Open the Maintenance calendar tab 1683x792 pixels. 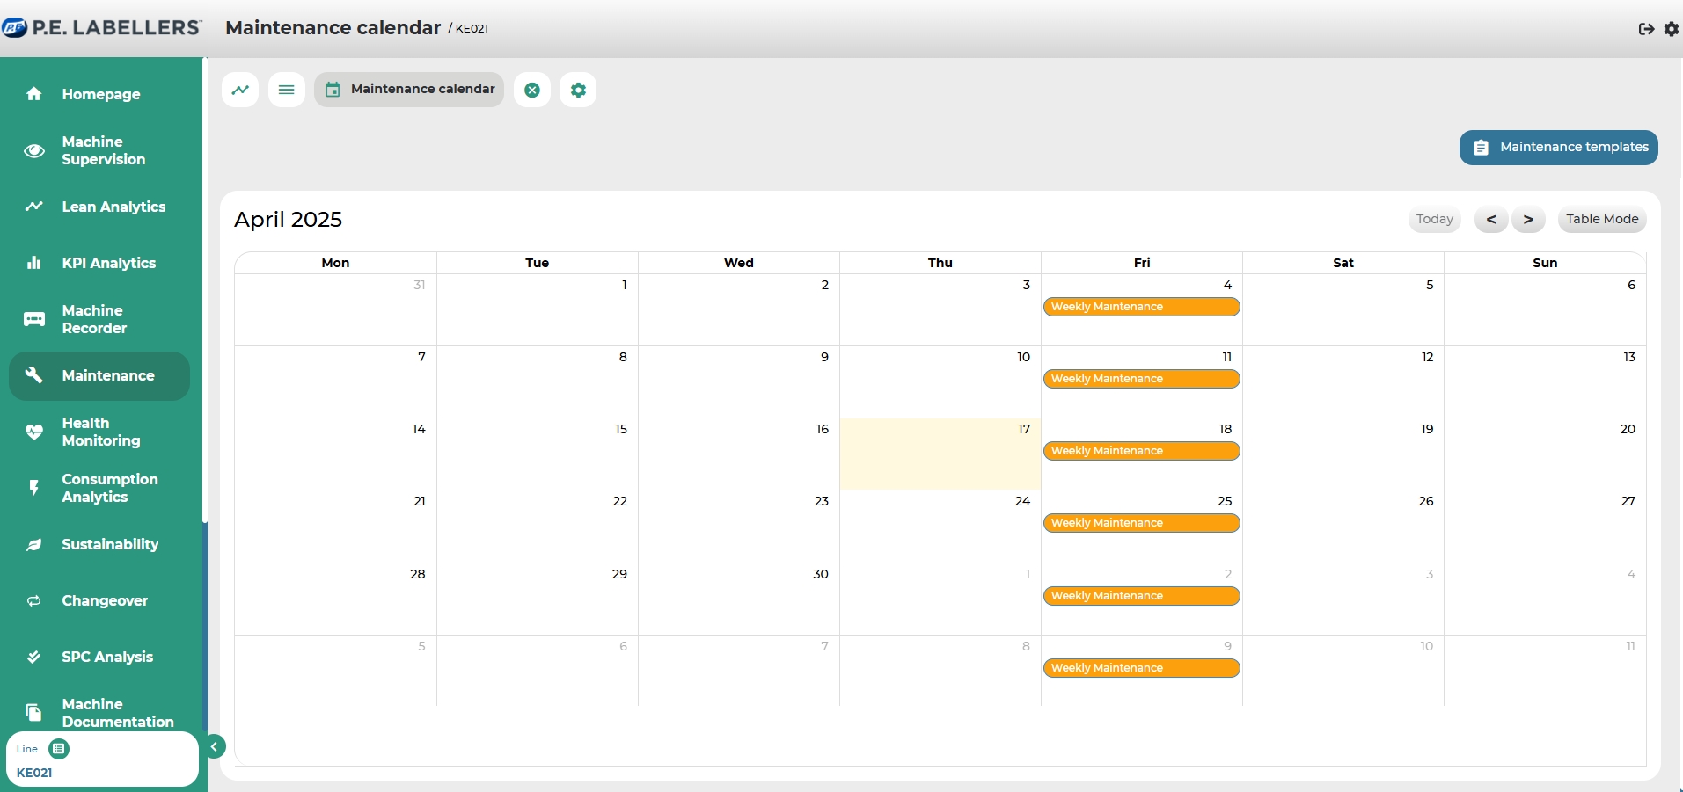[409, 90]
